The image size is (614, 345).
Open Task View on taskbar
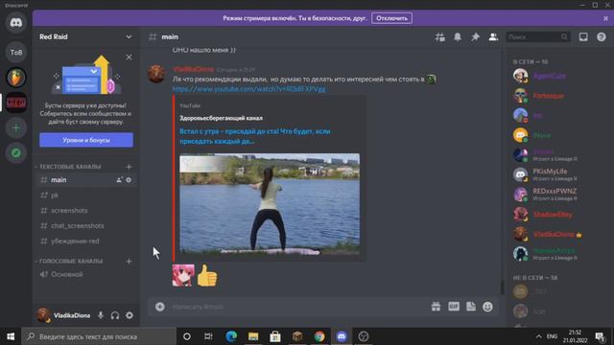click(209, 336)
